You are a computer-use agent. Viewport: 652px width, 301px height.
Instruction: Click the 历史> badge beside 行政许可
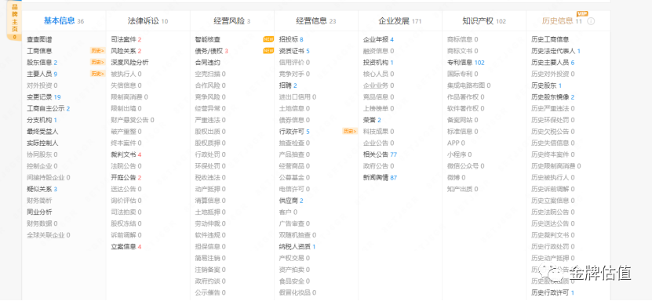pos(350,131)
